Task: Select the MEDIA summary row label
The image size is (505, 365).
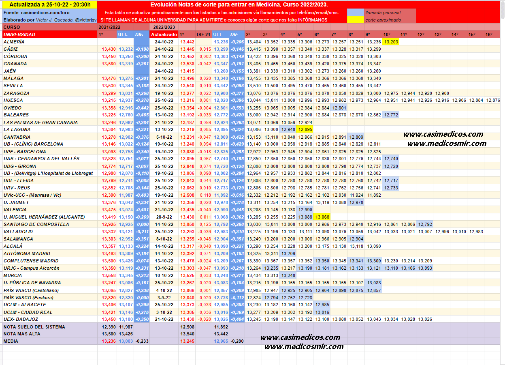Action: (x=11, y=341)
